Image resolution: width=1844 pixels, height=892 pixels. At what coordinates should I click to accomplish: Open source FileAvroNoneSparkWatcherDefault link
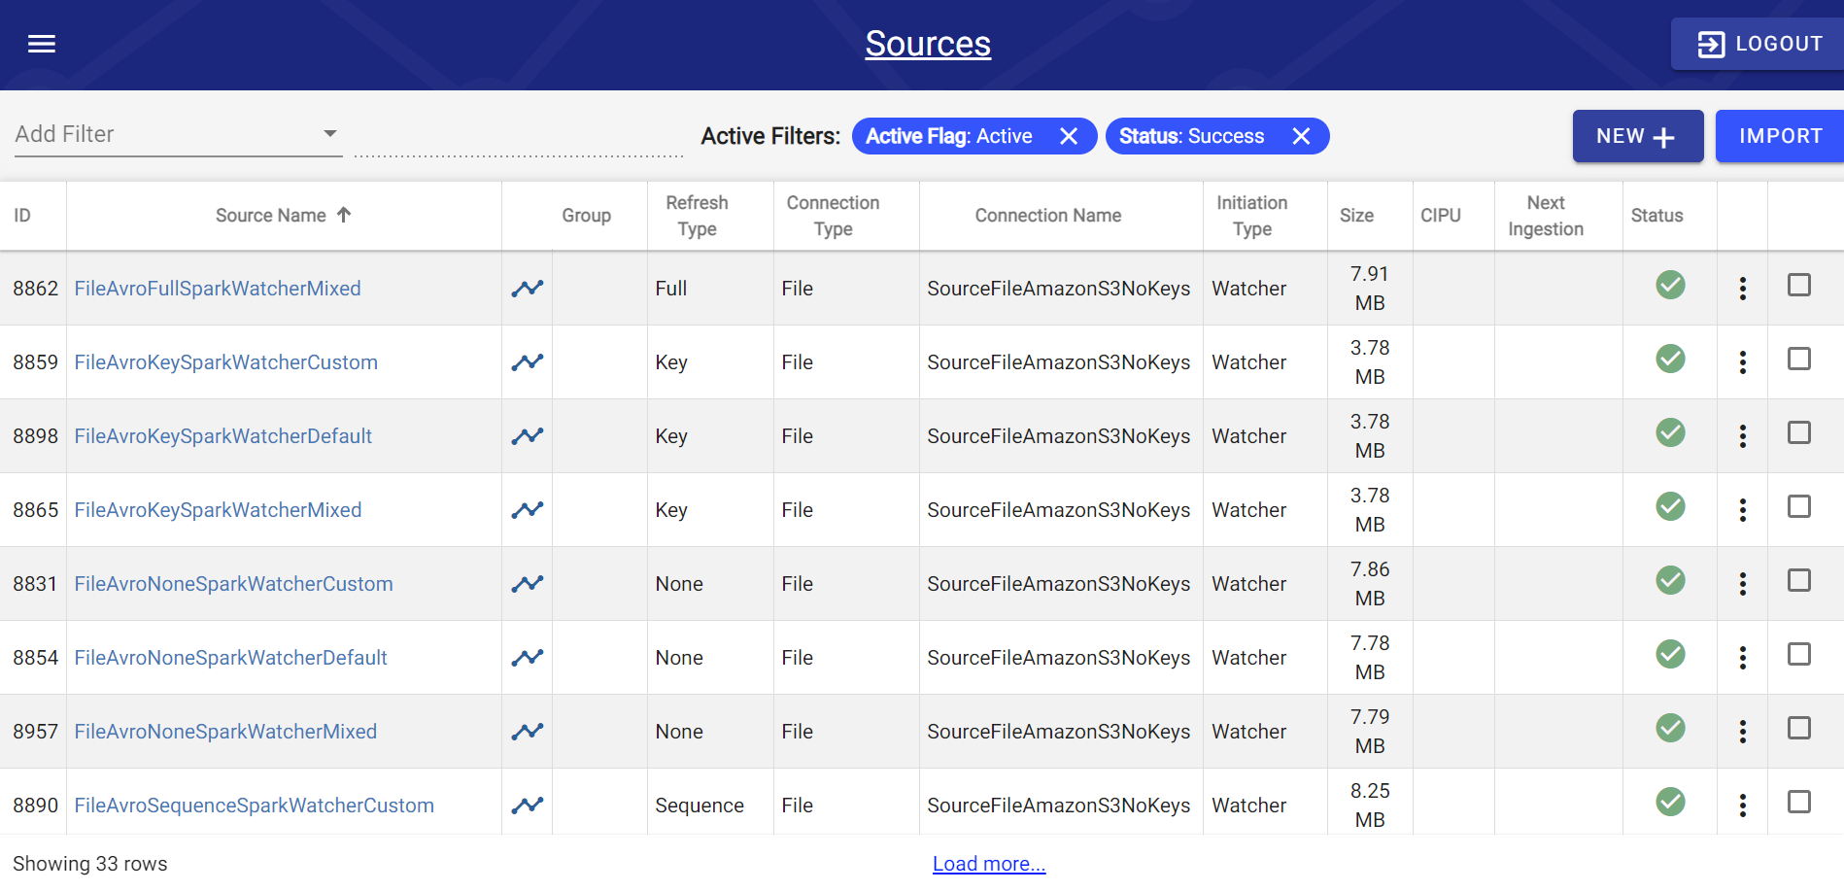pyautogui.click(x=231, y=658)
